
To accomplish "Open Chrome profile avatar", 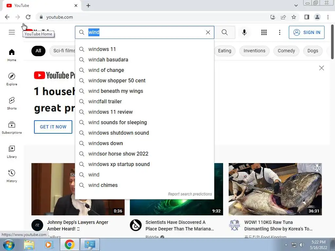I will point(317,17).
